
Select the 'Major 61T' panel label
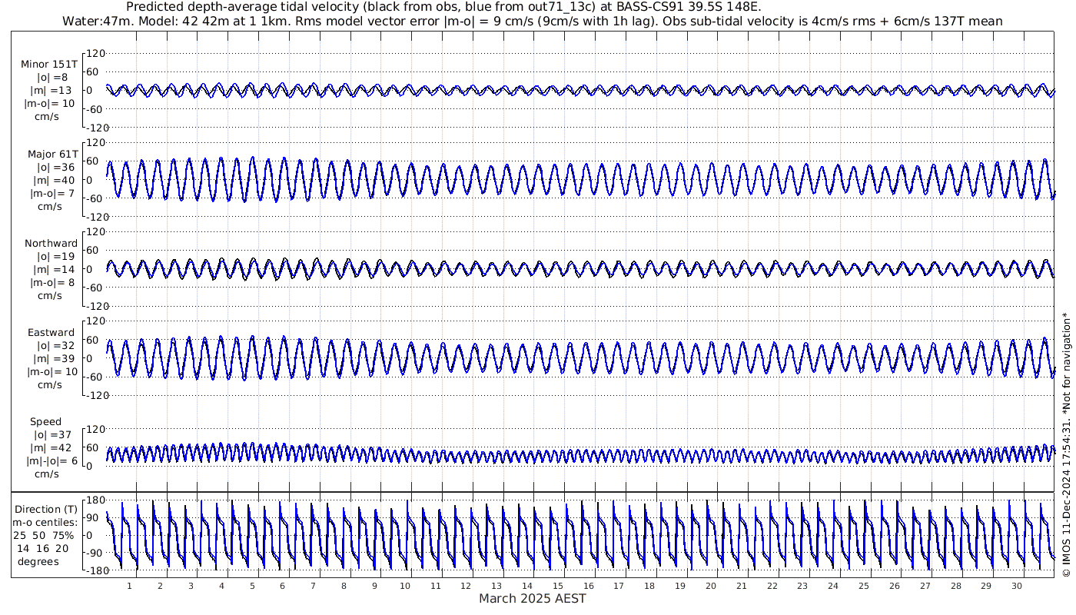pyautogui.click(x=53, y=155)
